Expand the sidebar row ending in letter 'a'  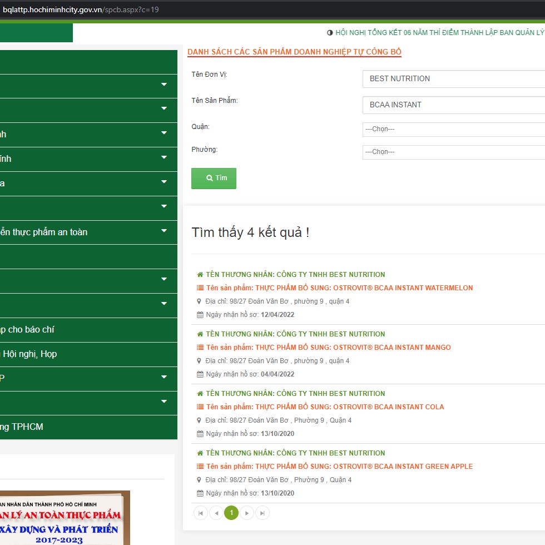tap(164, 182)
